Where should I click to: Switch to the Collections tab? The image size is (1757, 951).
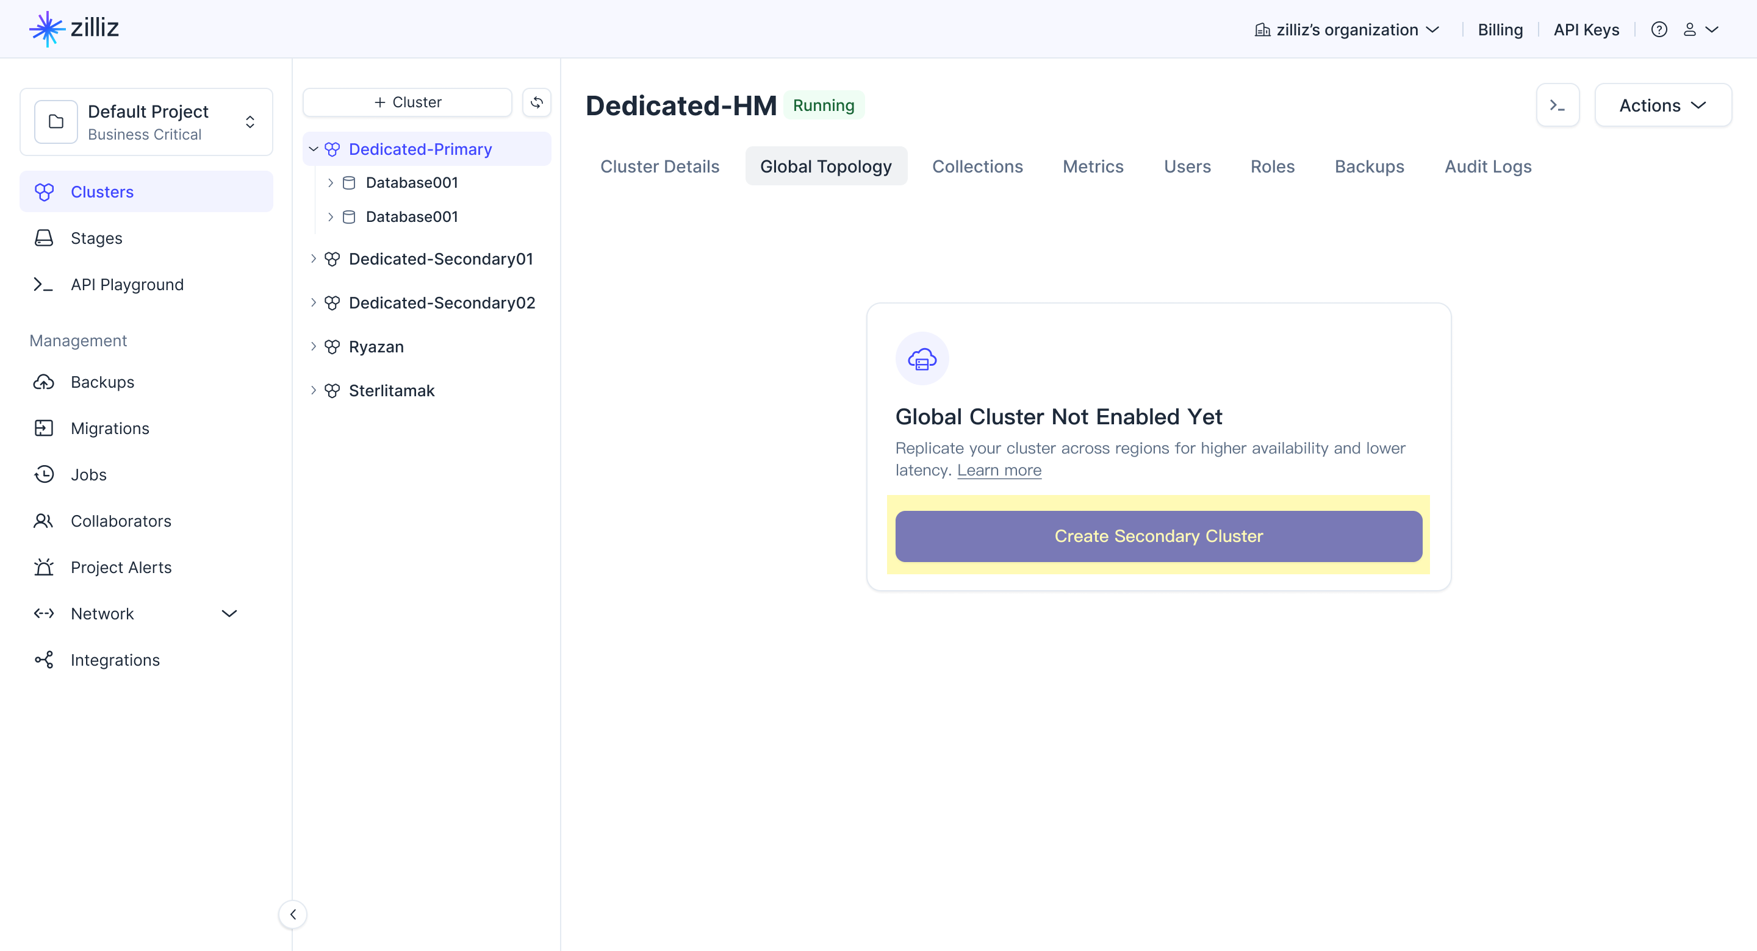(x=977, y=166)
